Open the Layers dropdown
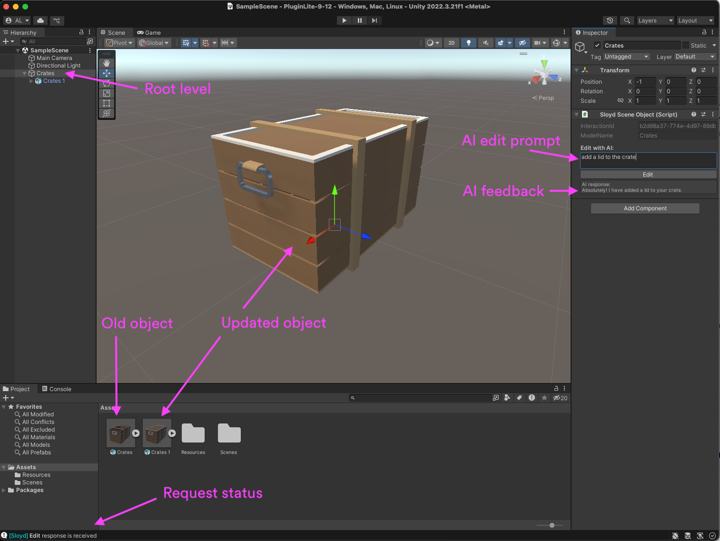This screenshot has height=541, width=720. click(x=655, y=20)
